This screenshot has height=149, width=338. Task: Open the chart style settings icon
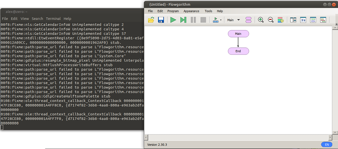tap(280, 20)
